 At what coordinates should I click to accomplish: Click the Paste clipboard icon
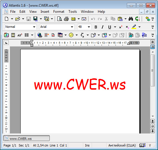120,19
